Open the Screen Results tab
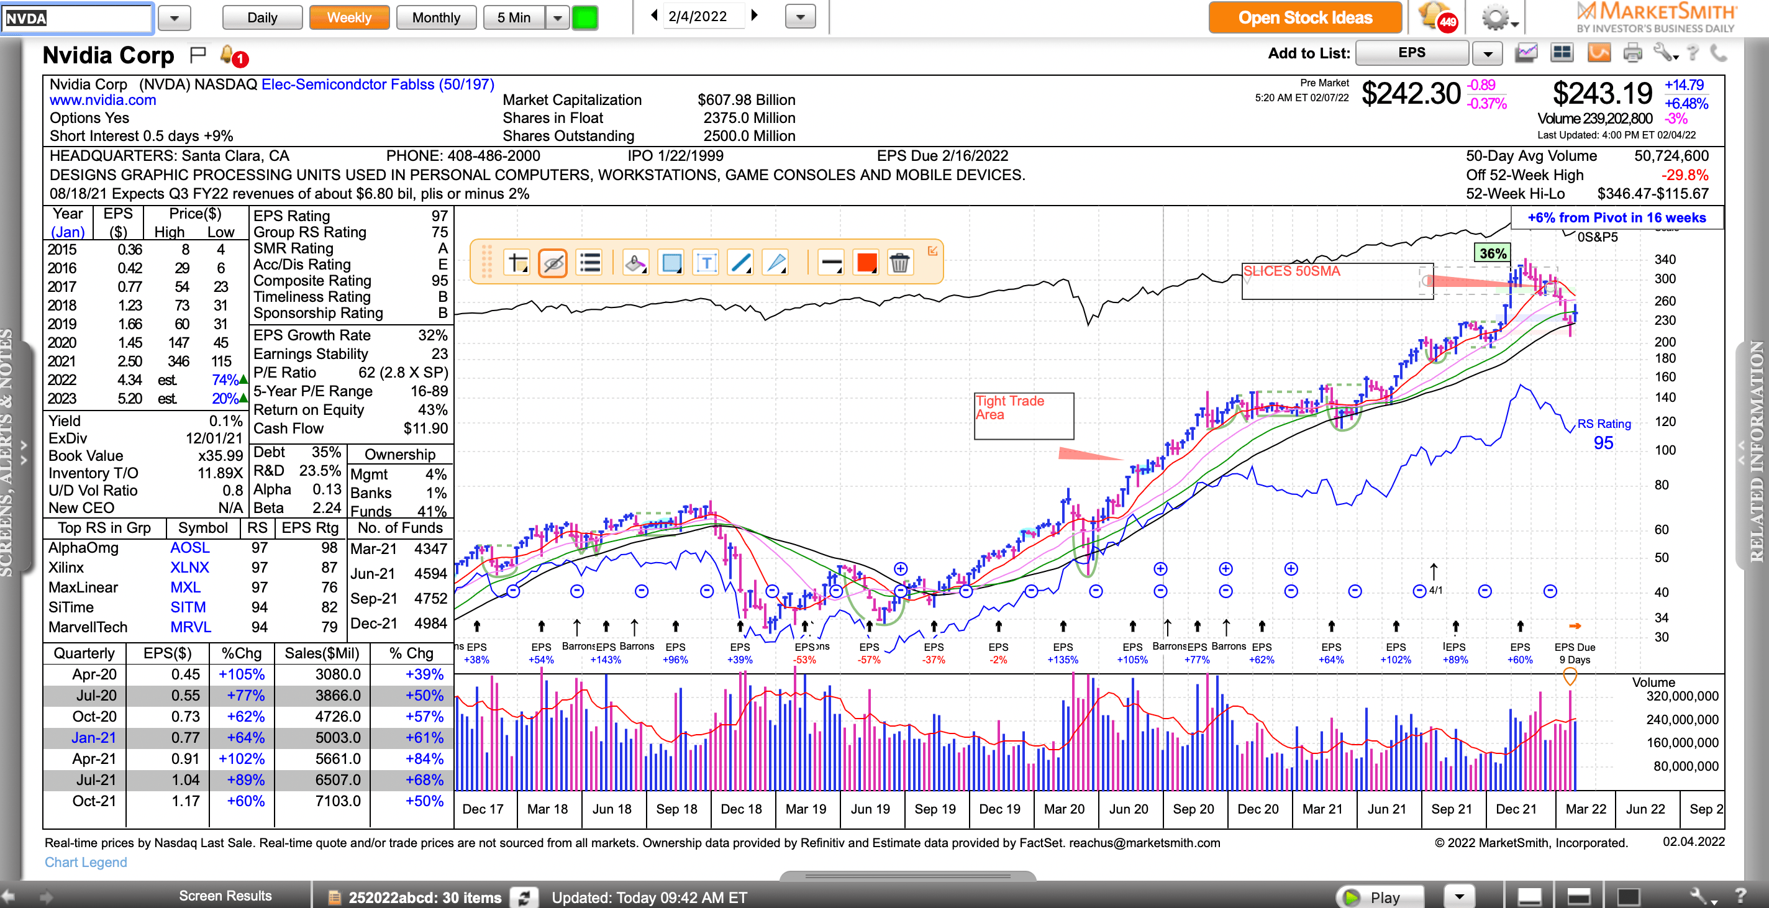1769x908 pixels. coord(225,896)
